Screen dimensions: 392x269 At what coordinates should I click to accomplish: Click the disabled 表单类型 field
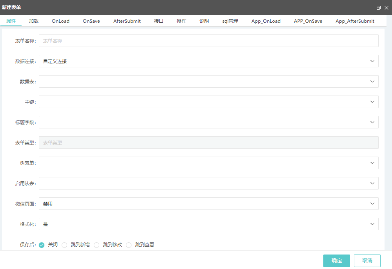click(x=208, y=143)
